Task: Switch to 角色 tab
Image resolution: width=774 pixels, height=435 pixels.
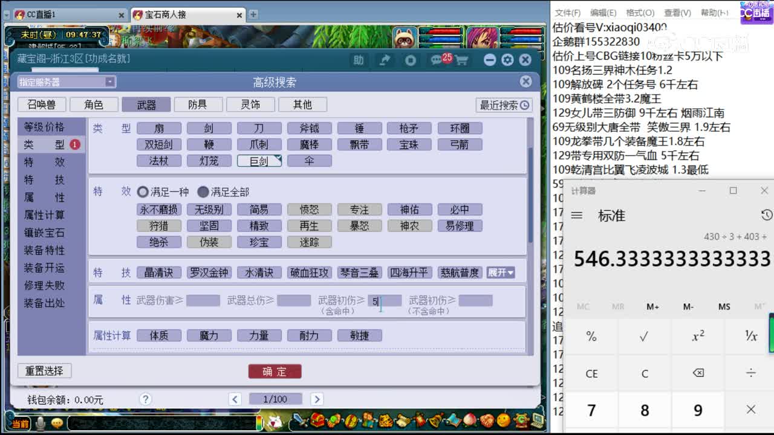Action: pos(94,105)
